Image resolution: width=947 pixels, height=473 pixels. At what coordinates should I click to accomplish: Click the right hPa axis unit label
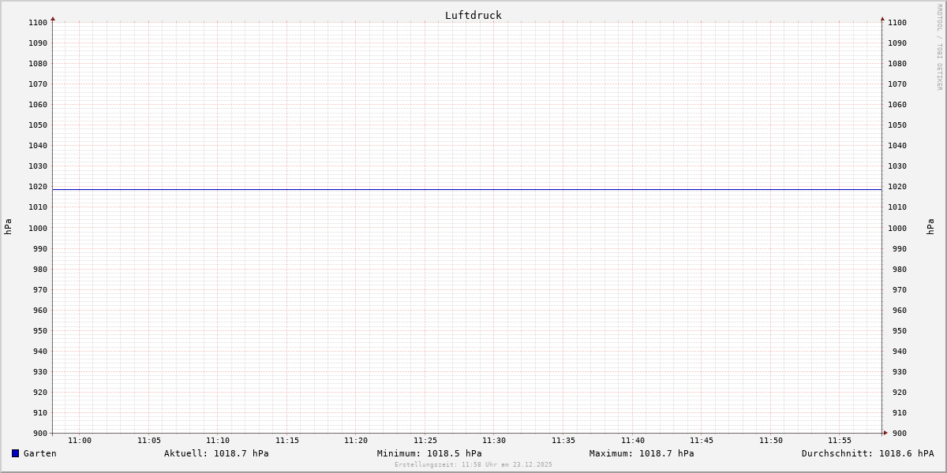(x=930, y=227)
